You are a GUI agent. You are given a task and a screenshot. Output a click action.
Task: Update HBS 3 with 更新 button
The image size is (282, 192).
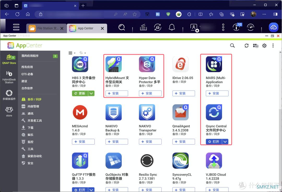(x=80, y=93)
